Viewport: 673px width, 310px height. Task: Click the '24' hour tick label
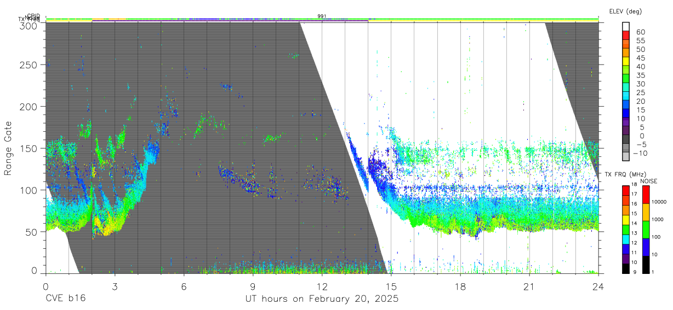(598, 286)
